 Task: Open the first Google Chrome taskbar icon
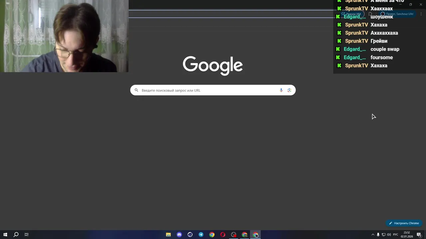(x=212, y=235)
